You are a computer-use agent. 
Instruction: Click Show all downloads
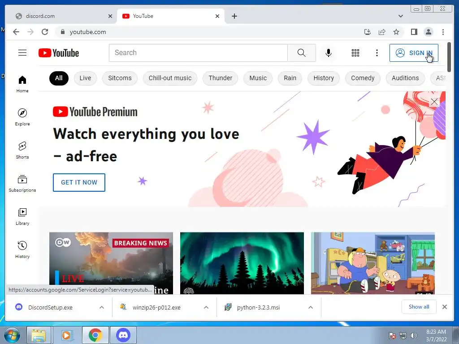click(x=419, y=307)
